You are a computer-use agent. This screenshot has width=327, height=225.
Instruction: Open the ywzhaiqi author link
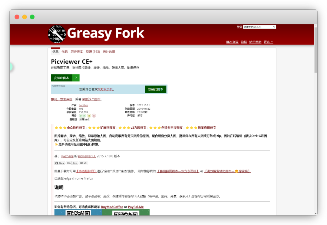tap(67, 156)
